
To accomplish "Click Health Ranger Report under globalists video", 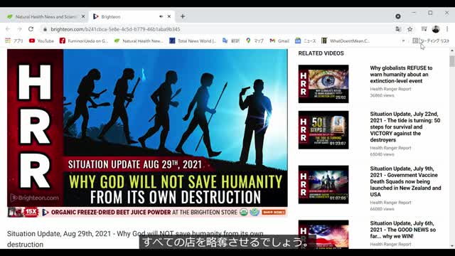I will click(390, 89).
